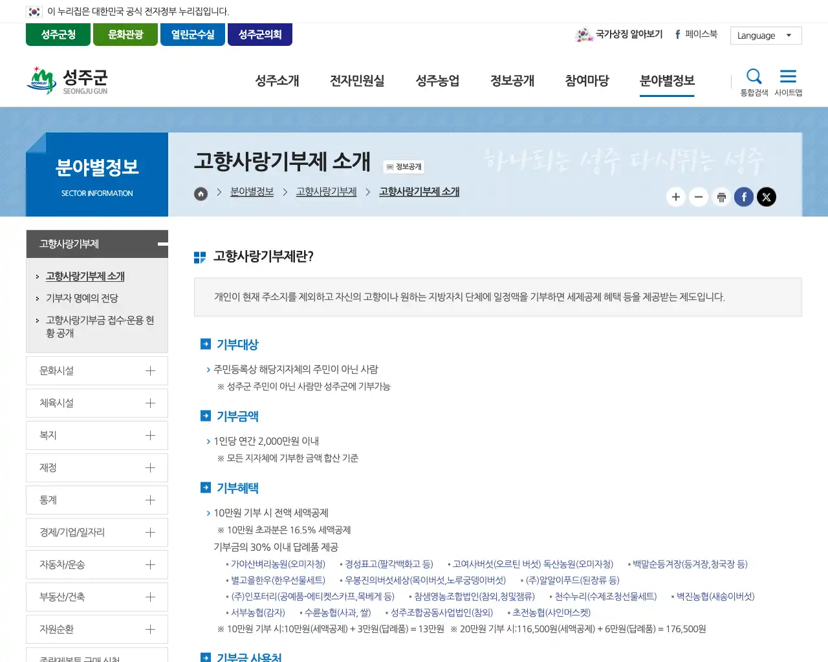The image size is (828, 662).
Task: Expand the 자원순환 sidebar section
Action: click(97, 629)
